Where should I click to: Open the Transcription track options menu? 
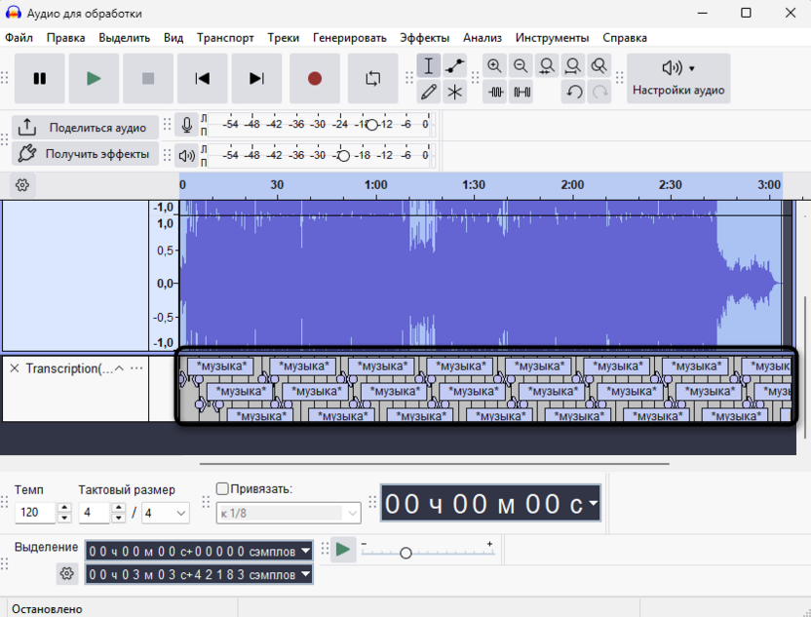[136, 368]
